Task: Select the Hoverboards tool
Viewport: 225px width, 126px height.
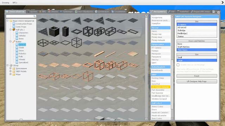Action: pyautogui.click(x=161, y=70)
